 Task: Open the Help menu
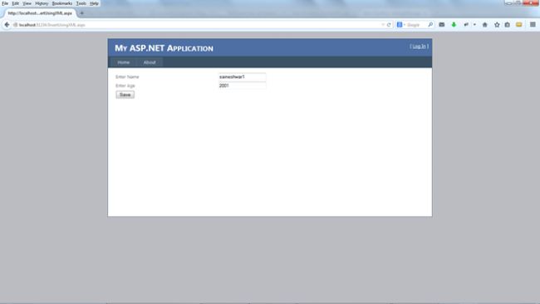click(x=94, y=3)
